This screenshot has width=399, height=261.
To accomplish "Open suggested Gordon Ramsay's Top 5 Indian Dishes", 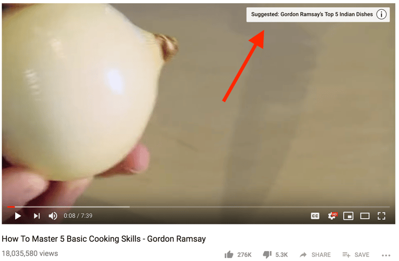I will 313,14.
